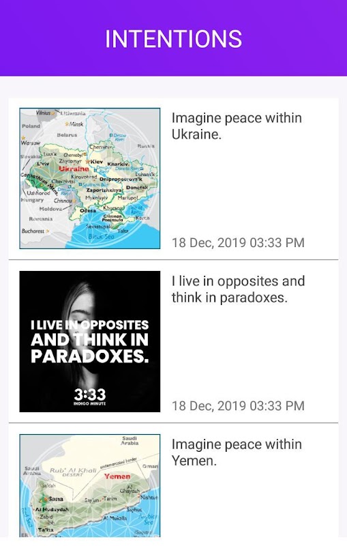
Task: Tap the INTENTIONS header title
Action: pyautogui.click(x=173, y=39)
